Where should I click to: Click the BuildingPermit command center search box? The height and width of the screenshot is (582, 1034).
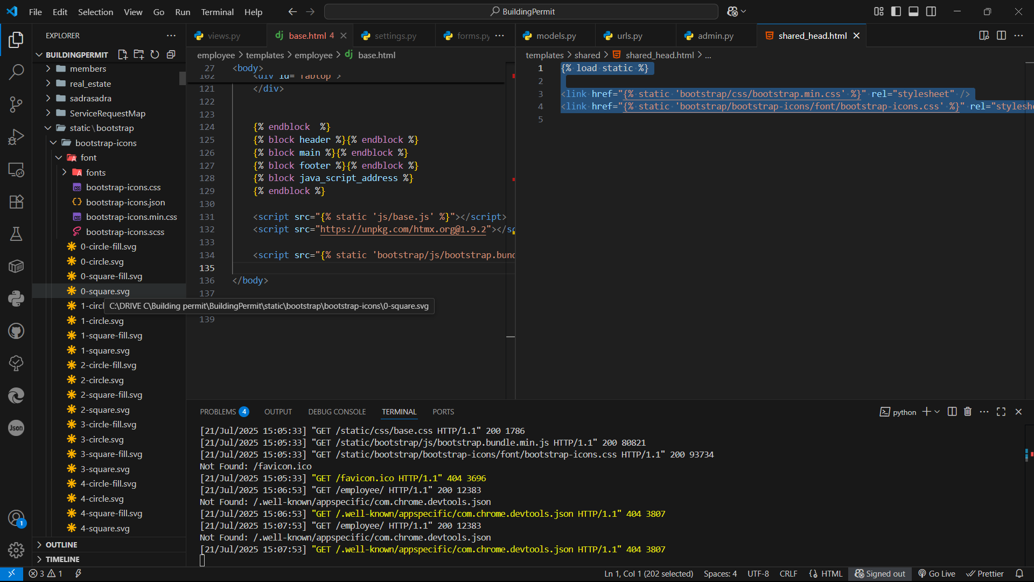(x=521, y=11)
